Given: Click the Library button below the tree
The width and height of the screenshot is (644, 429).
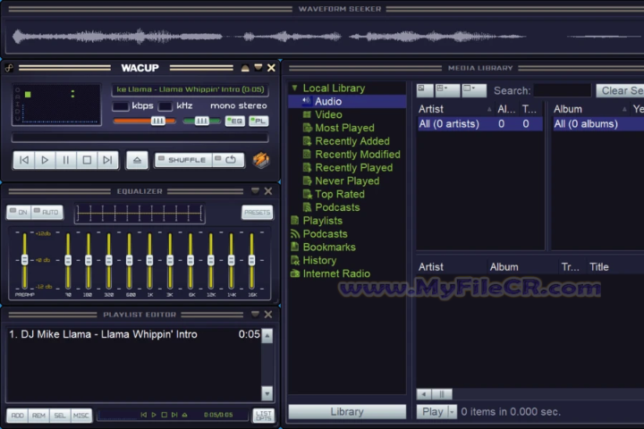Looking at the screenshot, I should pos(347,412).
